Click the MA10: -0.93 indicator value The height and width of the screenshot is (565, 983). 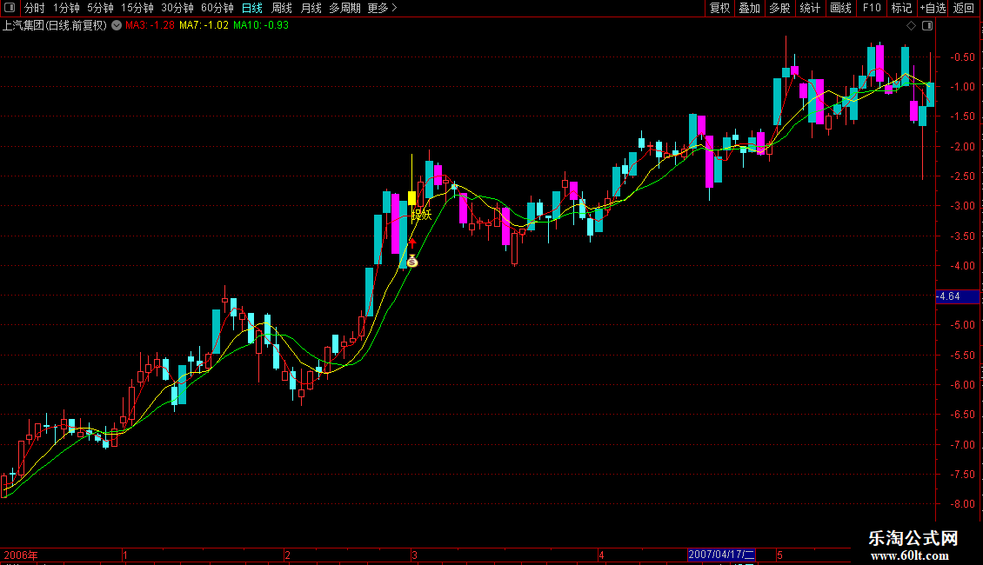pyautogui.click(x=261, y=26)
